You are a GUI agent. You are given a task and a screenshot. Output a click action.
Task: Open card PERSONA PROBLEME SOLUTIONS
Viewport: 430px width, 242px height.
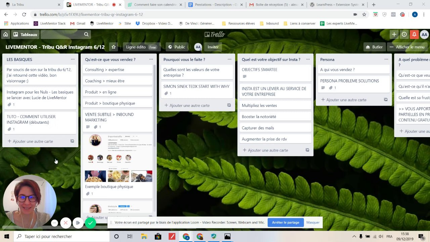(x=354, y=84)
